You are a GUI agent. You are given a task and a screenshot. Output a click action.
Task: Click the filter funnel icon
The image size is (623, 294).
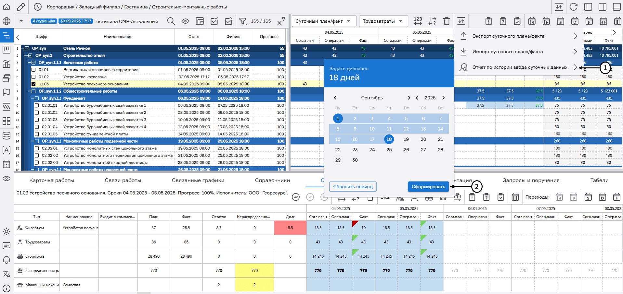[x=243, y=21]
